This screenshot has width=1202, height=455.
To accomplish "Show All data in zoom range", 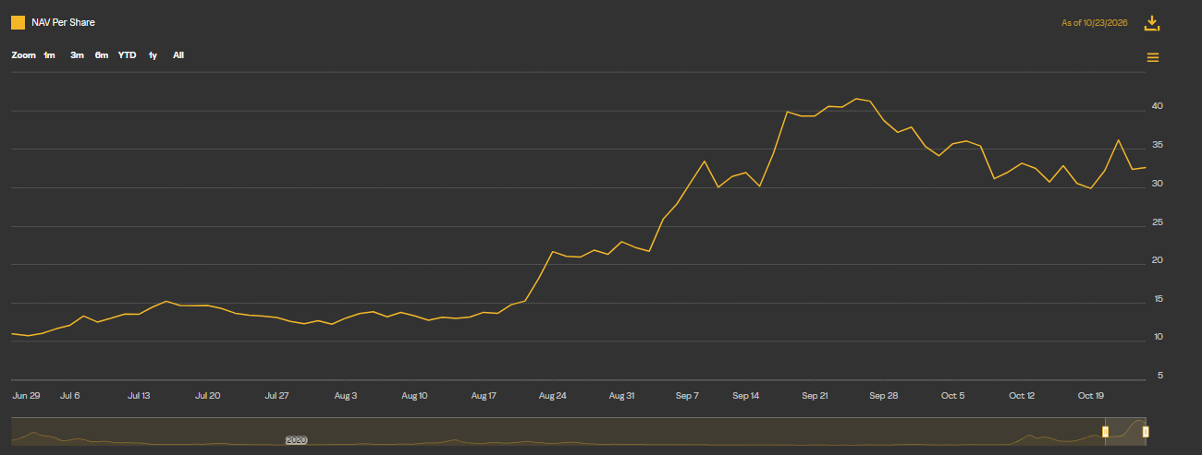I will 178,55.
